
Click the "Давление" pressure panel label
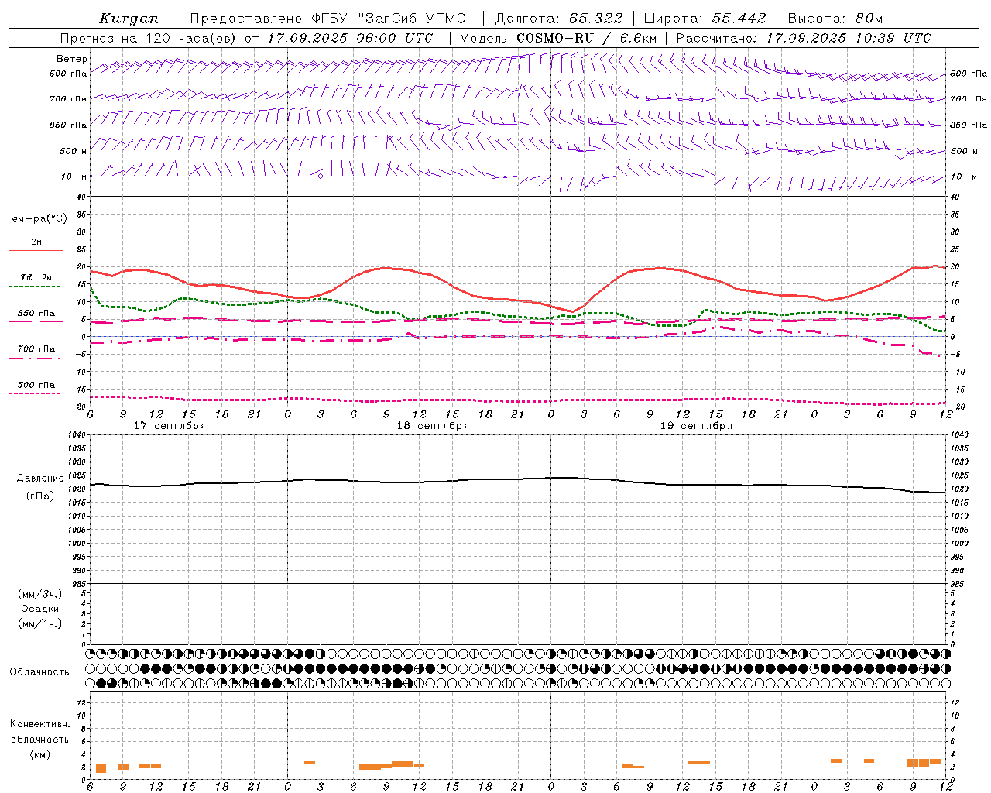point(40,479)
